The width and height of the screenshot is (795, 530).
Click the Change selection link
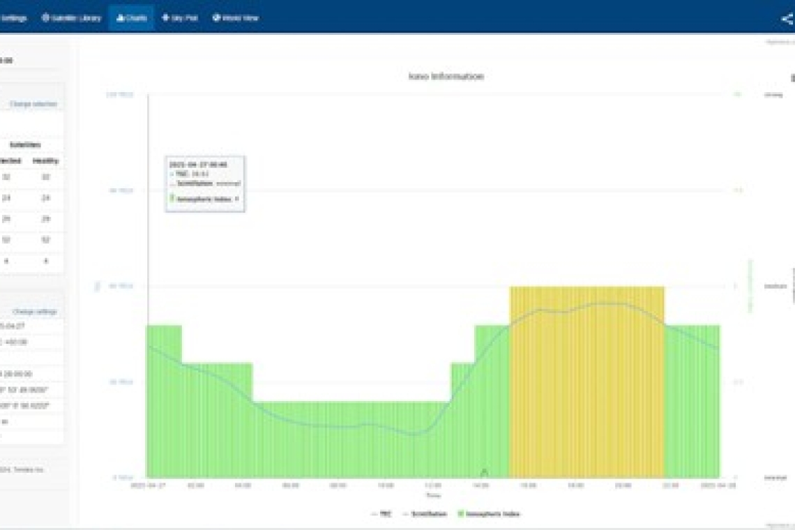[33, 104]
